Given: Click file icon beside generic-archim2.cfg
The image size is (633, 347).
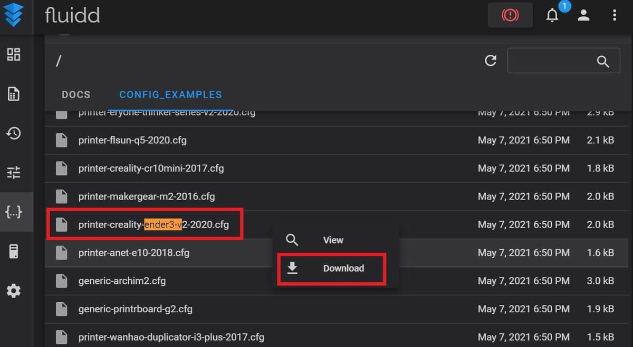Looking at the screenshot, I should coord(62,281).
